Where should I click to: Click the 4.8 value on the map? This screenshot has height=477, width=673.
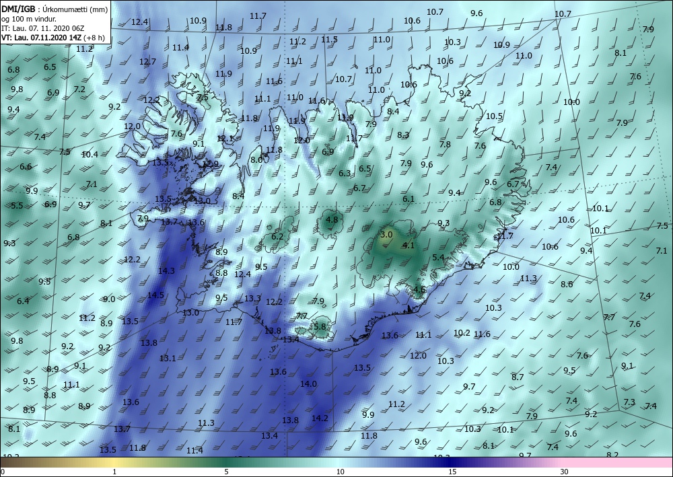[332, 219]
